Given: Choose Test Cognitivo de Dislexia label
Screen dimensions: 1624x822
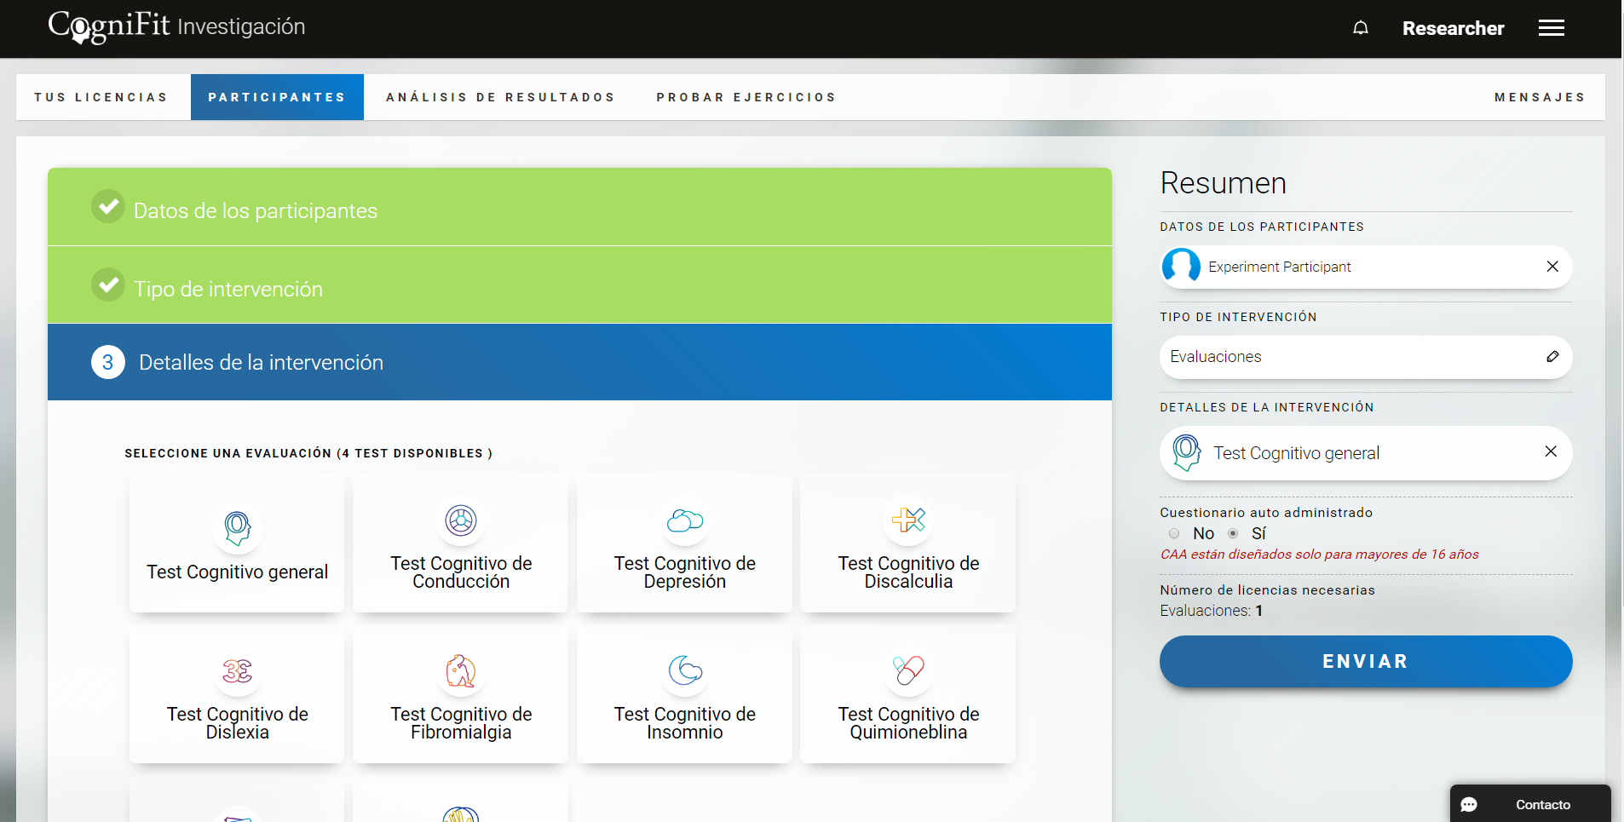Looking at the screenshot, I should click(x=237, y=723).
